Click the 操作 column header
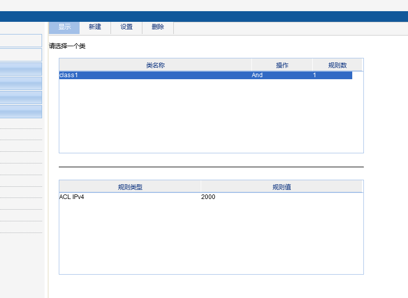Image resolution: width=408 pixels, height=298 pixels. 282,65
